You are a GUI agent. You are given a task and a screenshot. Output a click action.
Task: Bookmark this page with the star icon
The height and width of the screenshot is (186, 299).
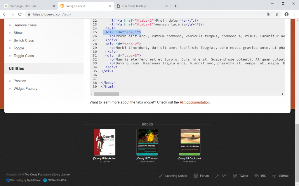[x=277, y=14]
